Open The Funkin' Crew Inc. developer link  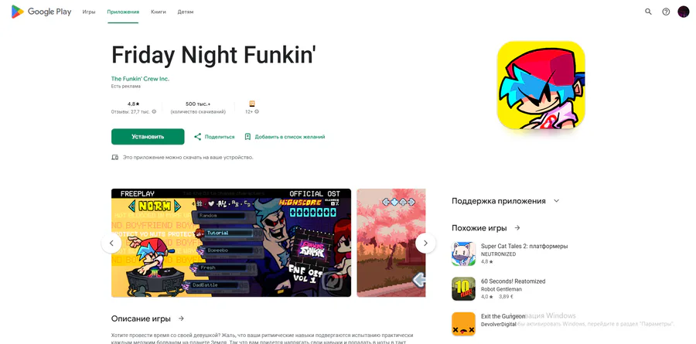tap(140, 79)
